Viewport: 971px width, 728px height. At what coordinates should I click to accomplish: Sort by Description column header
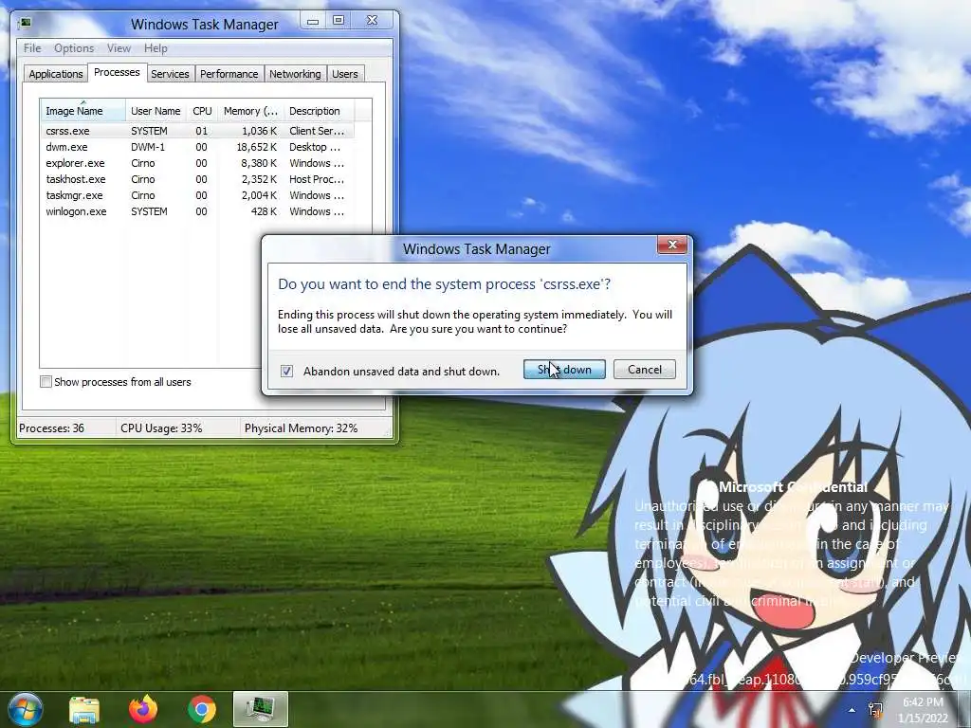pyautogui.click(x=319, y=110)
